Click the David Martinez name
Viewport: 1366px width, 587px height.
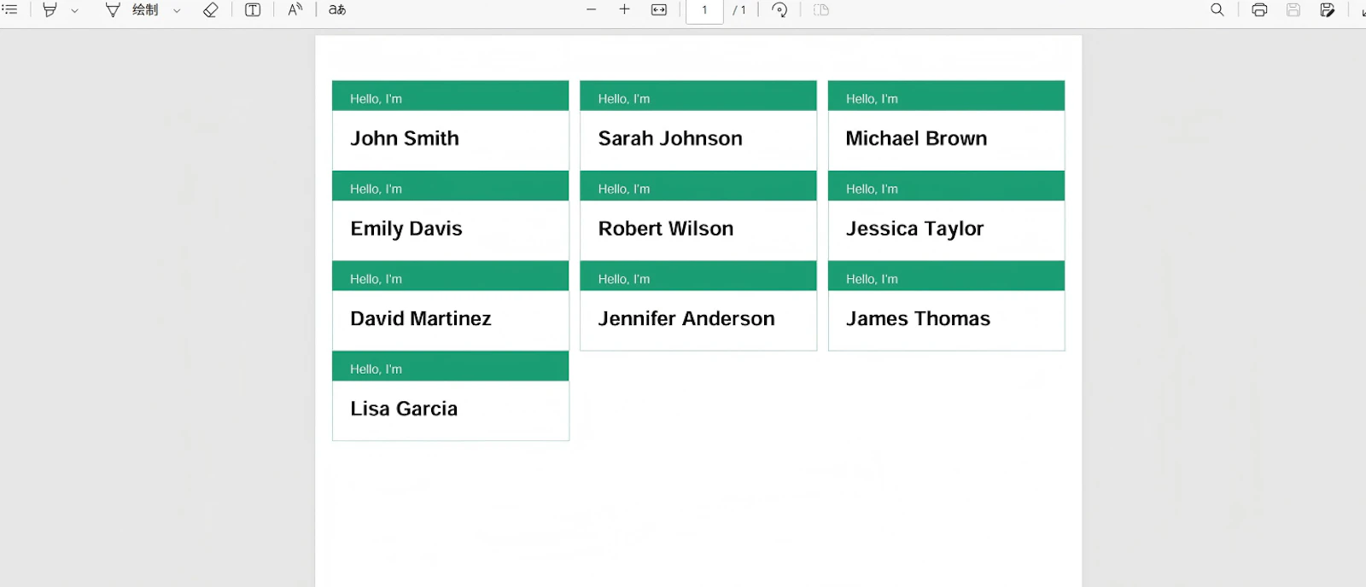click(x=421, y=318)
